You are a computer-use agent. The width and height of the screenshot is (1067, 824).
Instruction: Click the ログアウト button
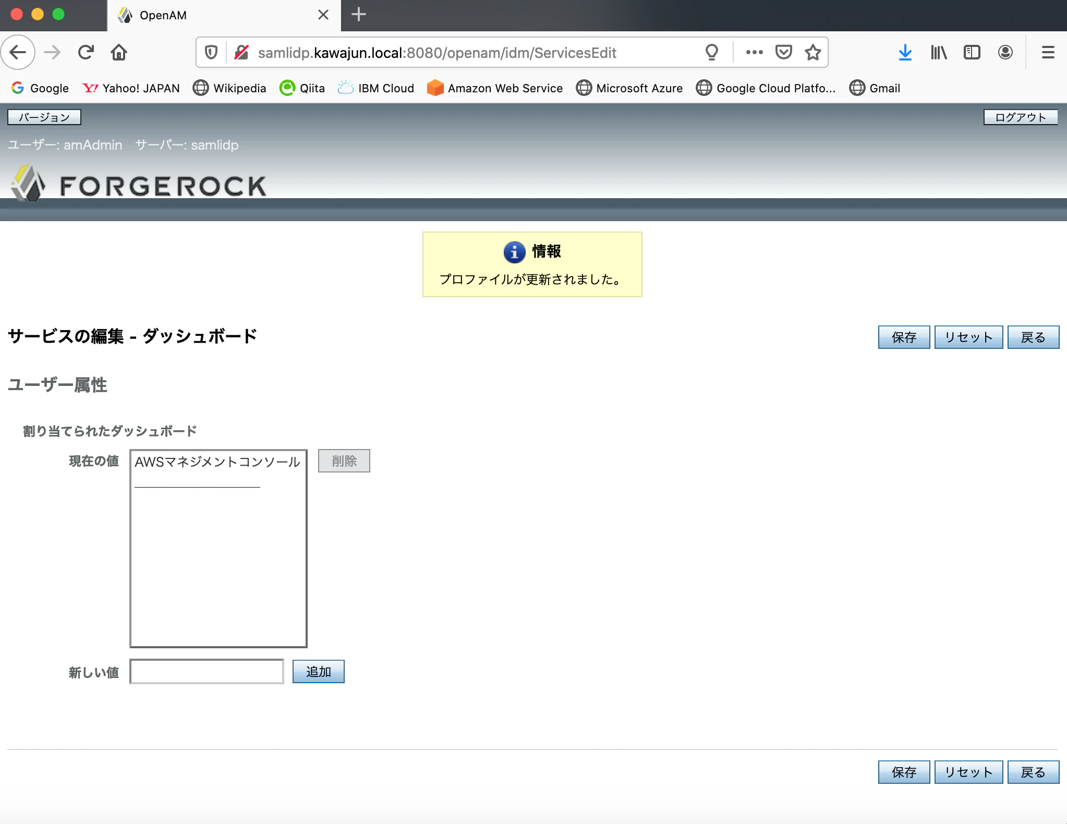point(1021,117)
